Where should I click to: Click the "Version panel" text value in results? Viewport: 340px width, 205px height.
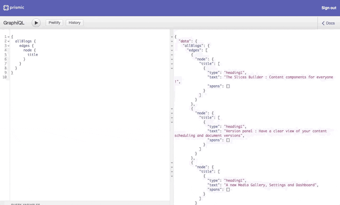(251, 133)
